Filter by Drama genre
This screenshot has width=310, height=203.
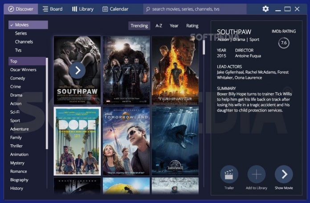click(16, 95)
